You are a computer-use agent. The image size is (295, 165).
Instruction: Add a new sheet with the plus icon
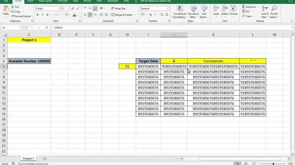coord(45,159)
